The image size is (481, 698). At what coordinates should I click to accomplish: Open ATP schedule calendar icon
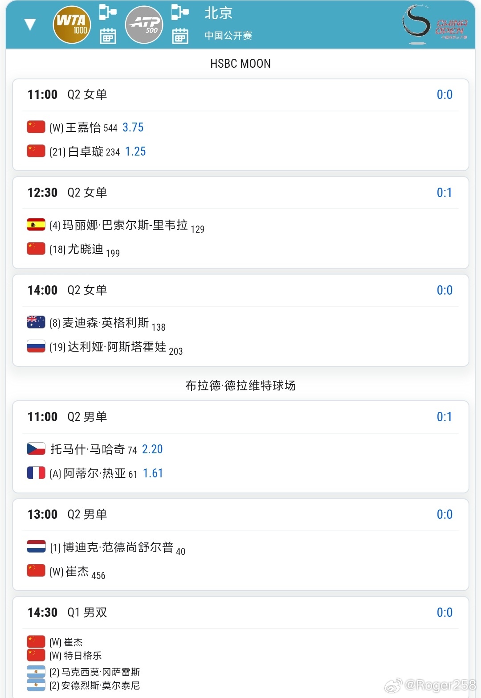click(180, 36)
